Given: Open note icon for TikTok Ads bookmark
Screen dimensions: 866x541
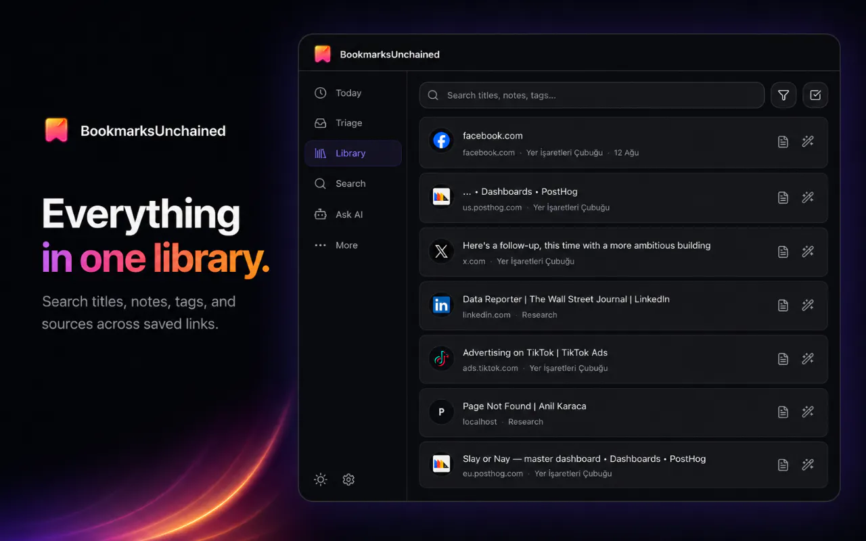Looking at the screenshot, I should click(x=783, y=358).
